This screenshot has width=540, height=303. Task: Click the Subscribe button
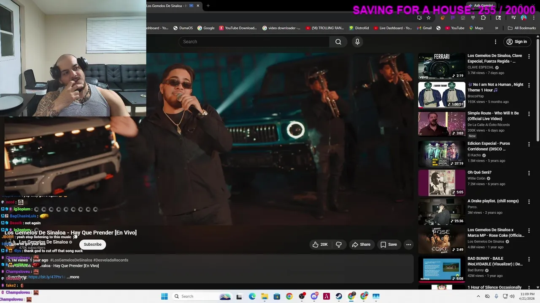pyautogui.click(x=92, y=245)
